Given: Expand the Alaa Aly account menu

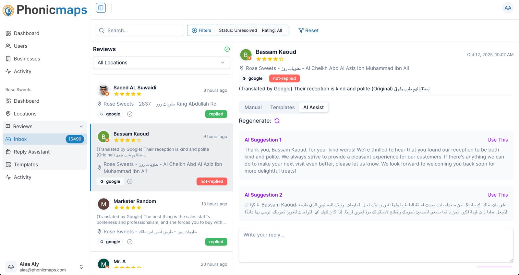Looking at the screenshot, I should coord(81,267).
